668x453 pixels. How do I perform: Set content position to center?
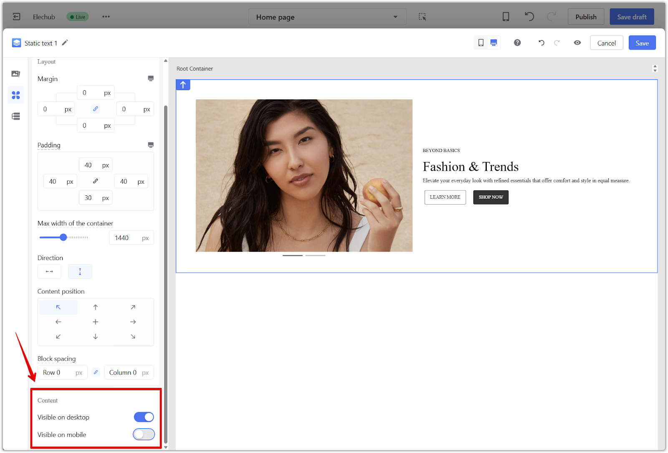pyautogui.click(x=96, y=322)
